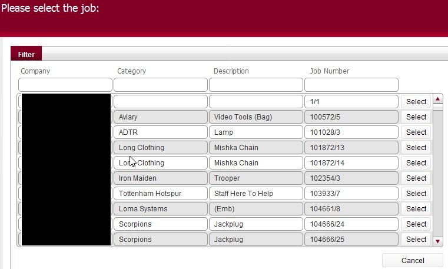Select the Loma Systems job
The width and height of the screenshot is (448, 269).
(x=416, y=209)
